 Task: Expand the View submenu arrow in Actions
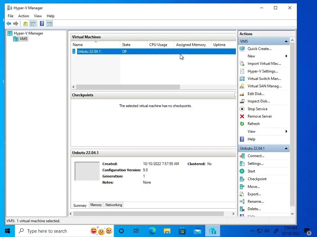pos(286,131)
